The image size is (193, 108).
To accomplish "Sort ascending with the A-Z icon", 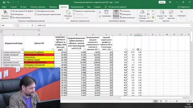I will [100, 12].
